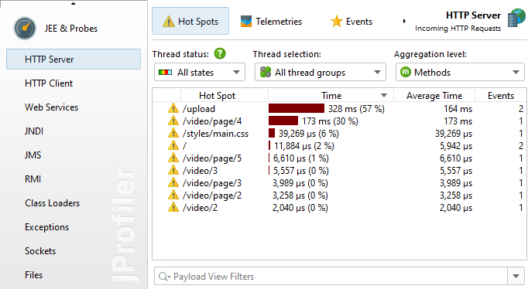Click the warning icon next to /upload
Image resolution: width=528 pixels, height=289 pixels.
173,108
